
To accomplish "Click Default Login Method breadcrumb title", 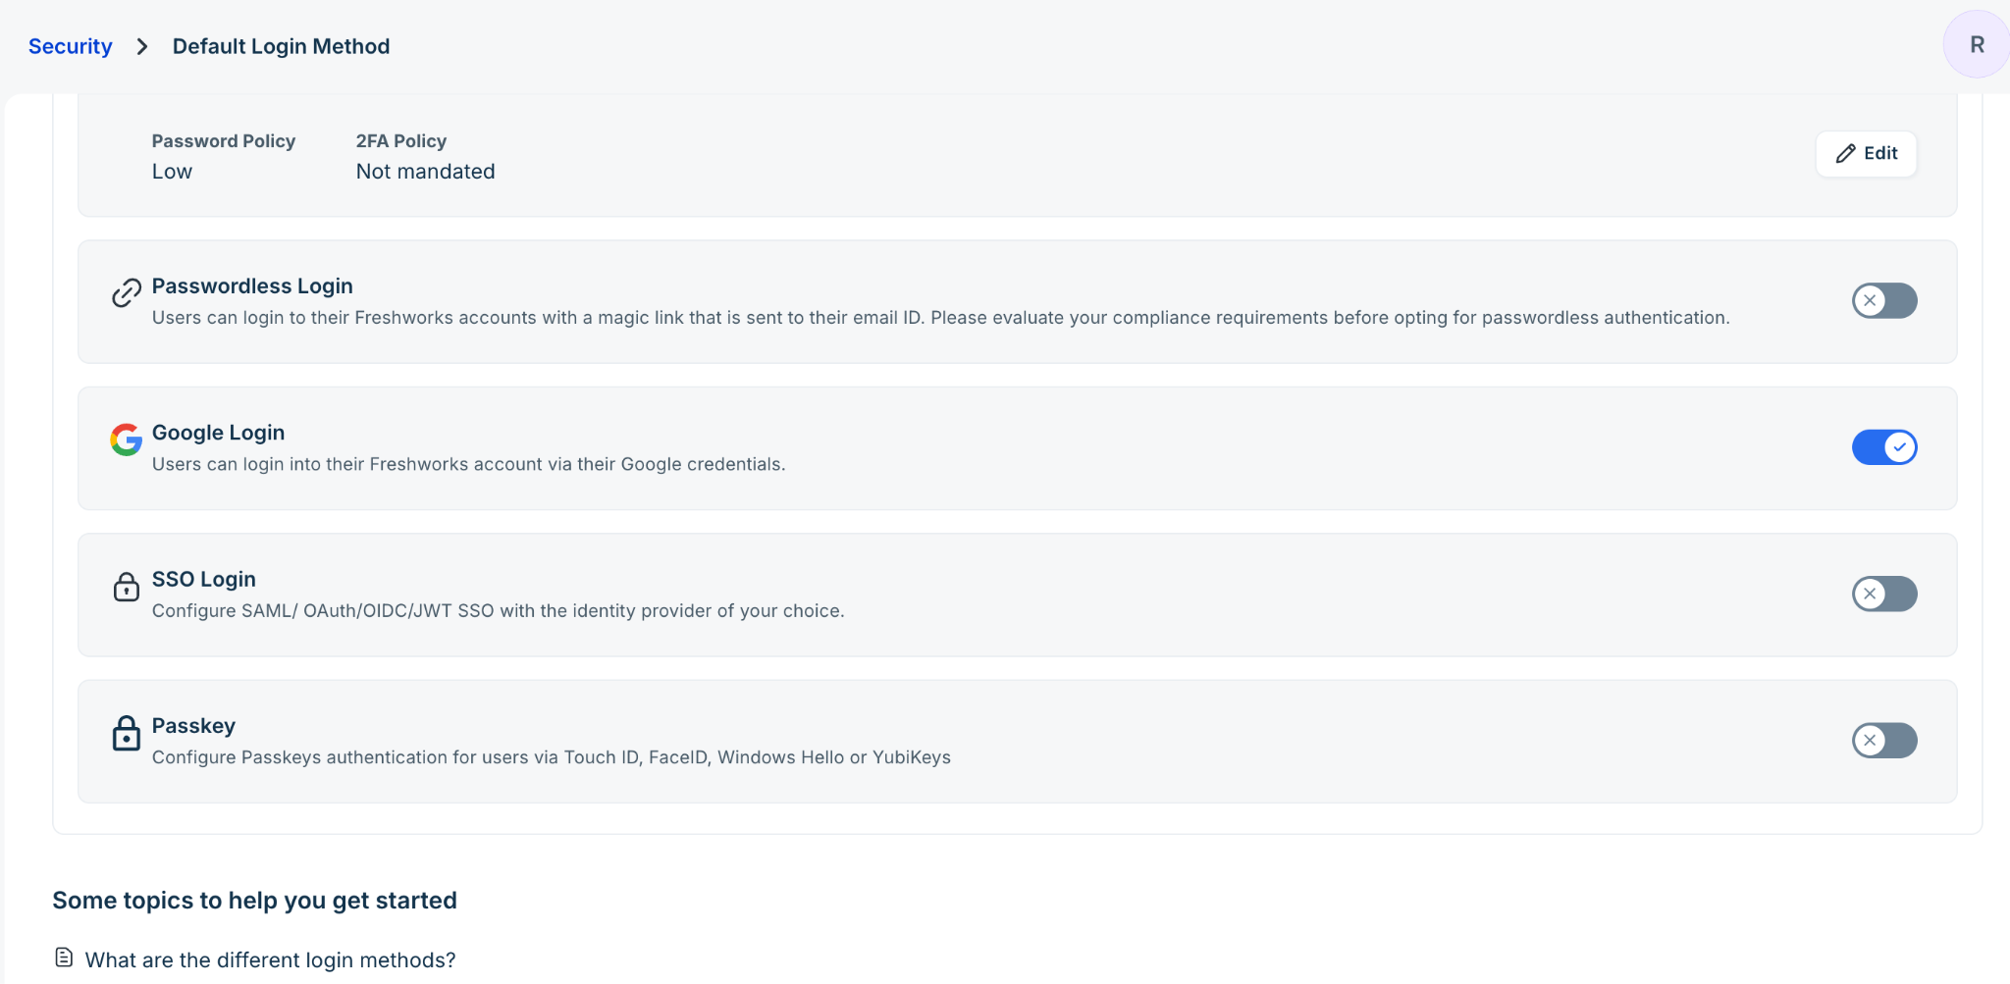I will tap(281, 46).
